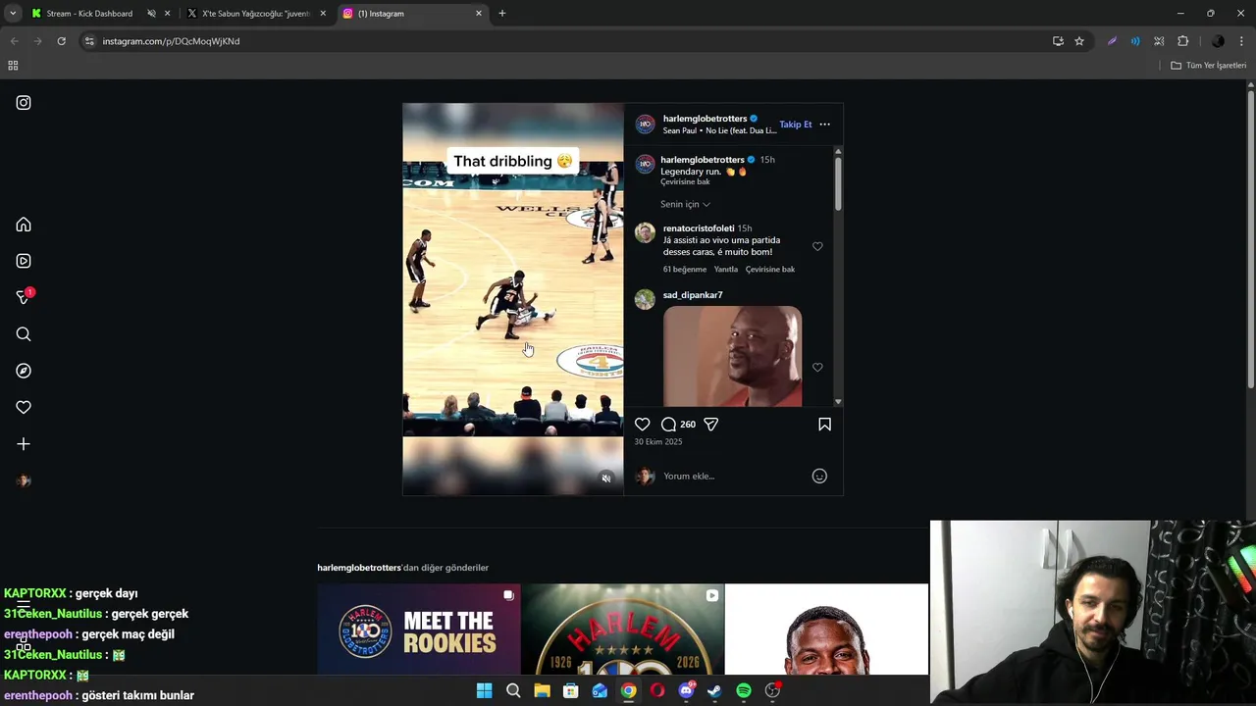This screenshot has height=706, width=1256.
Task: Reload the page in the browser
Action: [61, 41]
